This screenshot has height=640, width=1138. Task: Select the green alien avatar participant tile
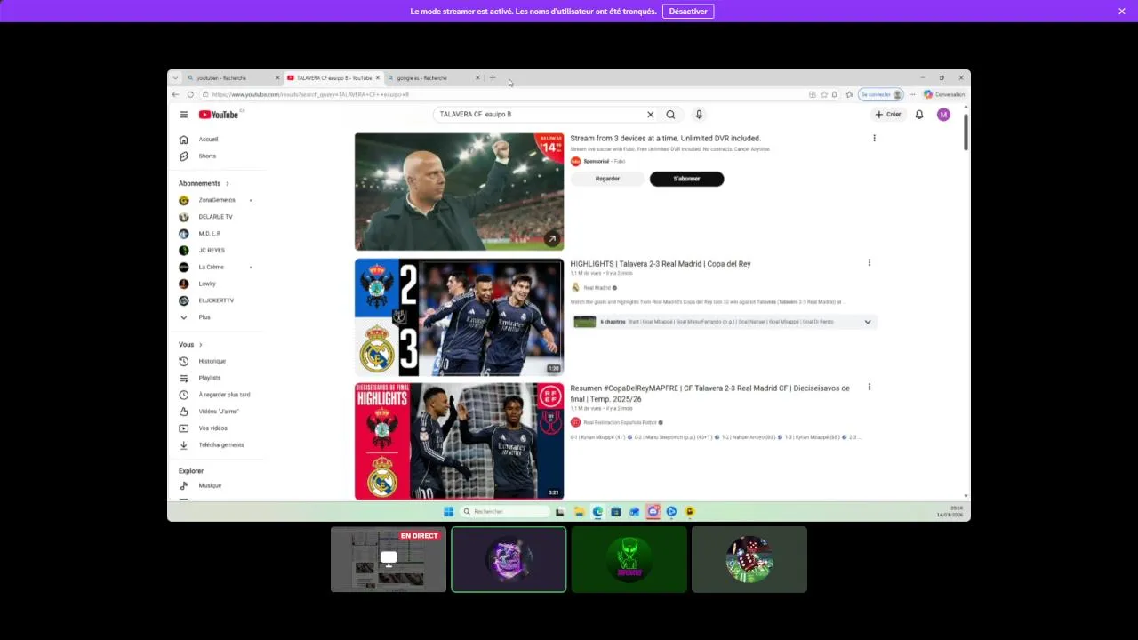click(629, 559)
